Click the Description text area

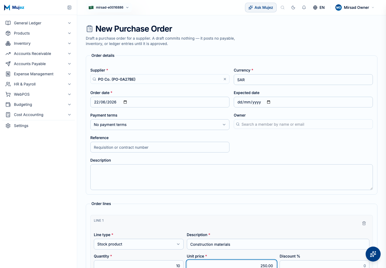point(232,177)
